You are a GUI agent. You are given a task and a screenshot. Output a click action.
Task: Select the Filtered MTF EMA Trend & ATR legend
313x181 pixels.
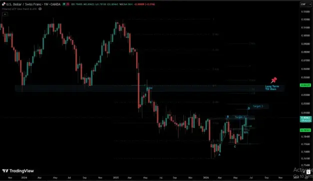coord(19,9)
